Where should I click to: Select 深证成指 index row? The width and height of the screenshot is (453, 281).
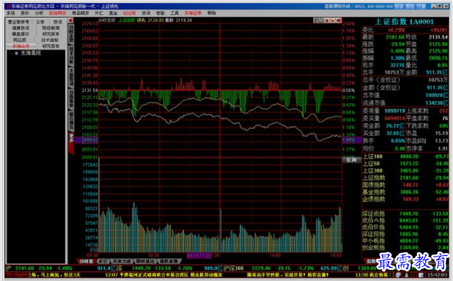(x=405, y=214)
